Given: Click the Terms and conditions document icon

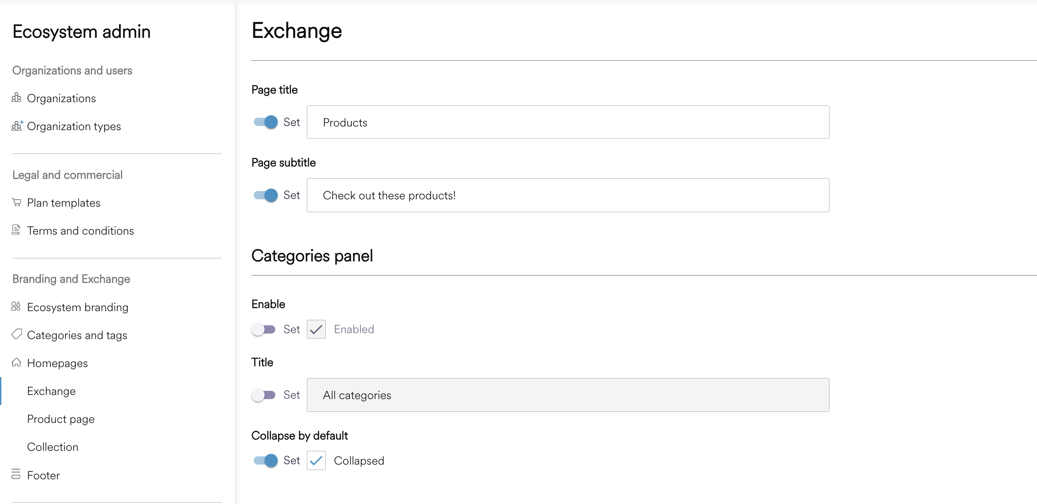Looking at the screenshot, I should tap(16, 230).
